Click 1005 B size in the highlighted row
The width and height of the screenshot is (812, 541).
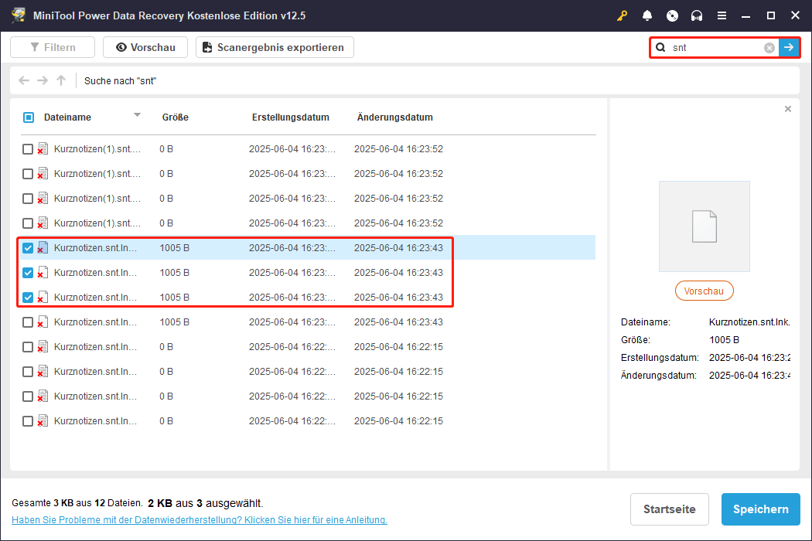tap(175, 248)
